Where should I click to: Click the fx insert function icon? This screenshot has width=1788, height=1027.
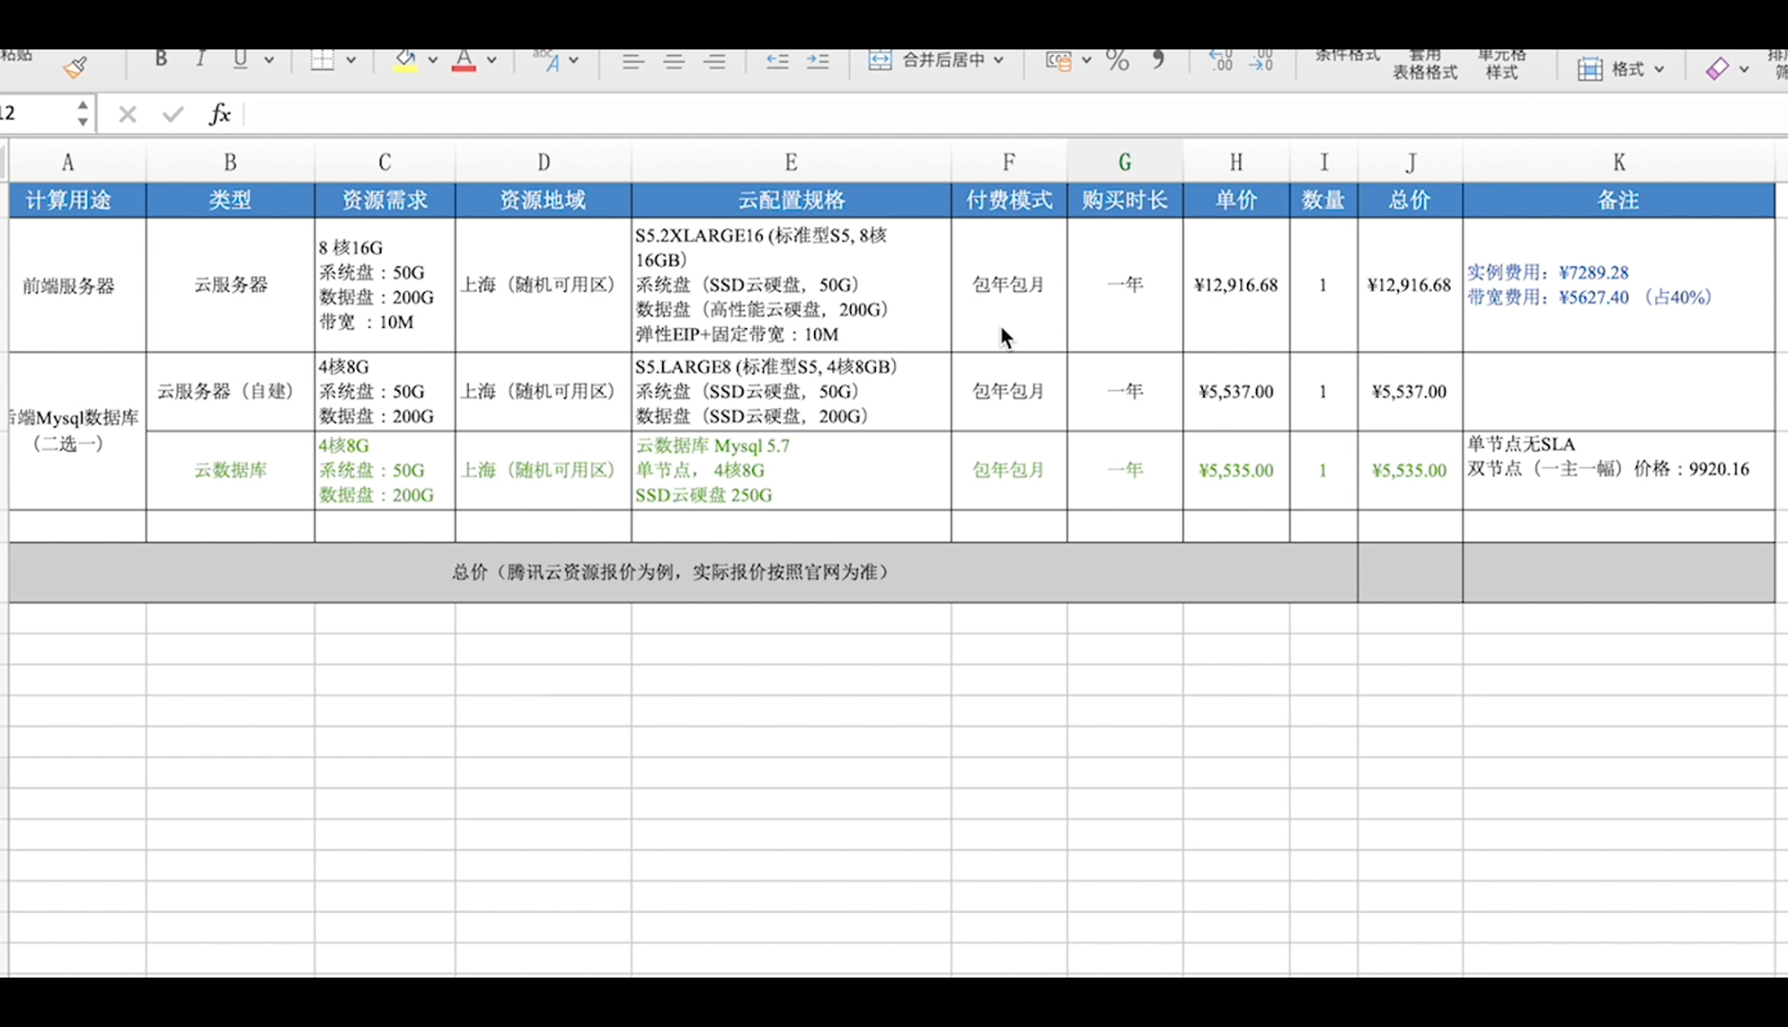[x=220, y=114]
